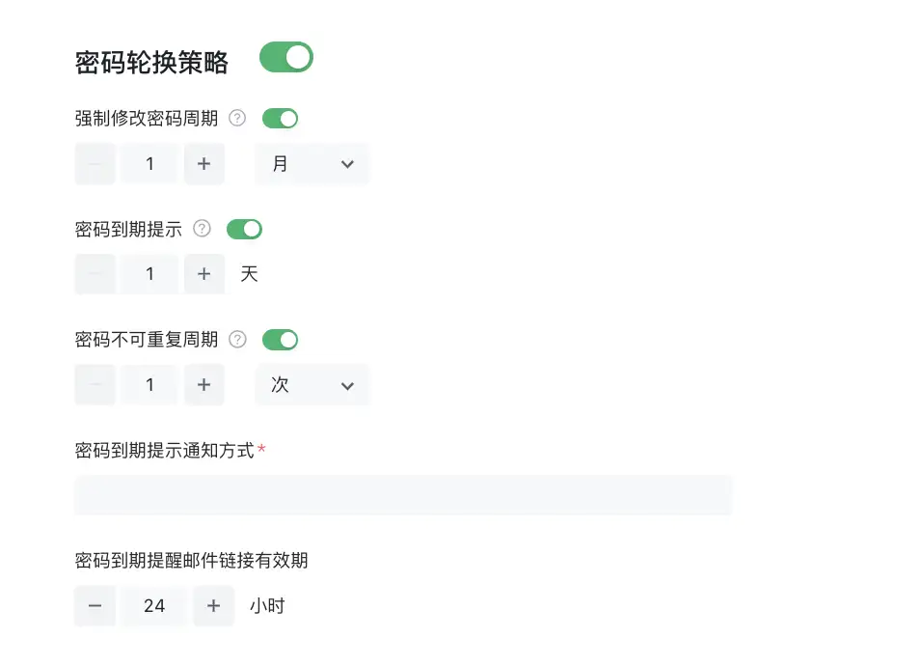
Task: Decrease 密码到期提示 days with minus
Action: click(x=95, y=273)
